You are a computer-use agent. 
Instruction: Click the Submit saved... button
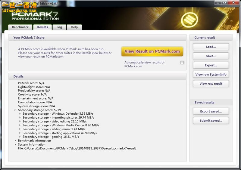coord(211,121)
